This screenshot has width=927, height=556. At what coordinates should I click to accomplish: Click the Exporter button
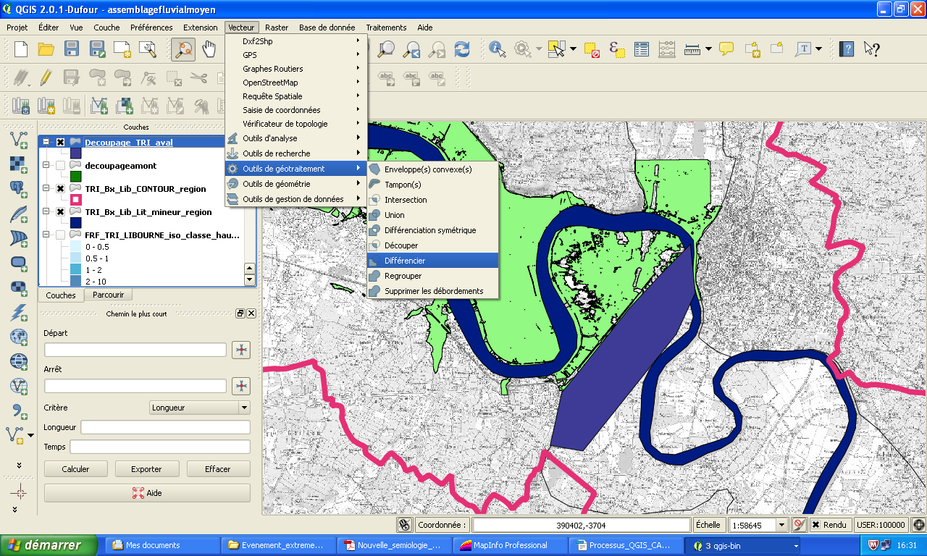coord(146,469)
